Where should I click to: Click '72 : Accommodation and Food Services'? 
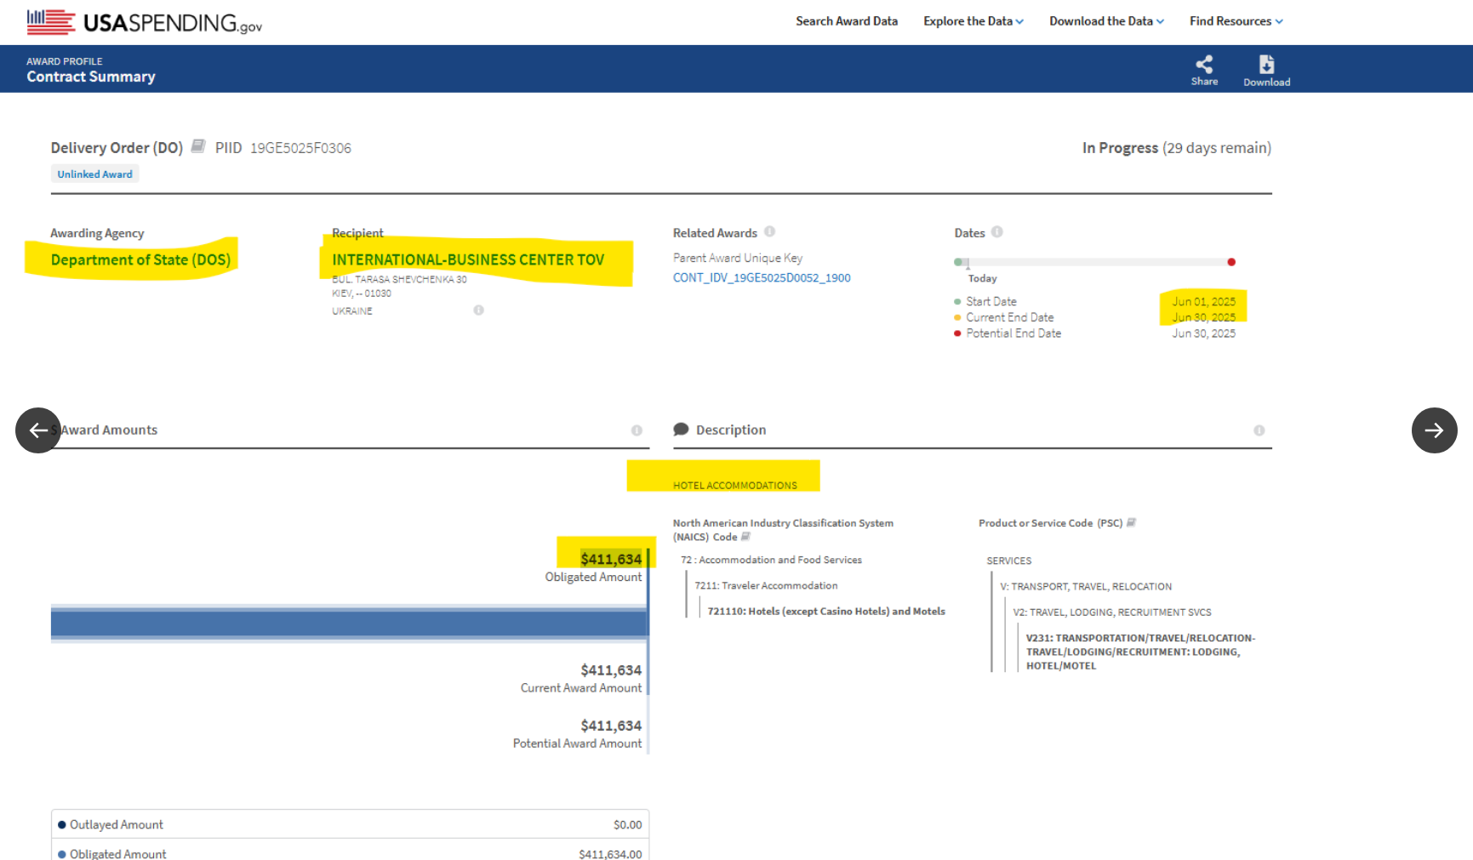[x=771, y=560]
